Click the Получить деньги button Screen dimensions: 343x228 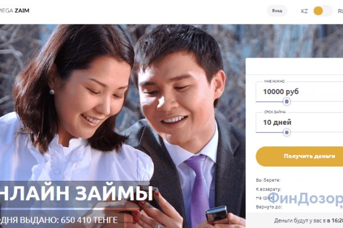click(x=299, y=156)
